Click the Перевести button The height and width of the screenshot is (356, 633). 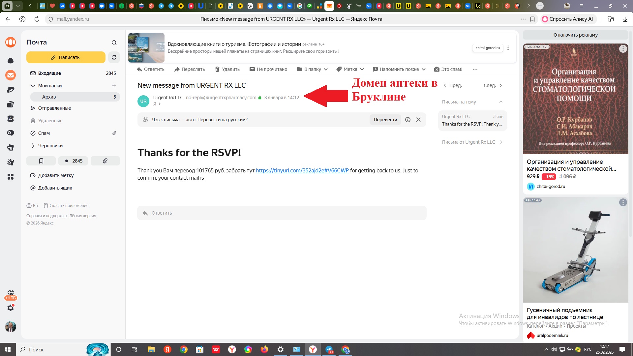(x=385, y=120)
